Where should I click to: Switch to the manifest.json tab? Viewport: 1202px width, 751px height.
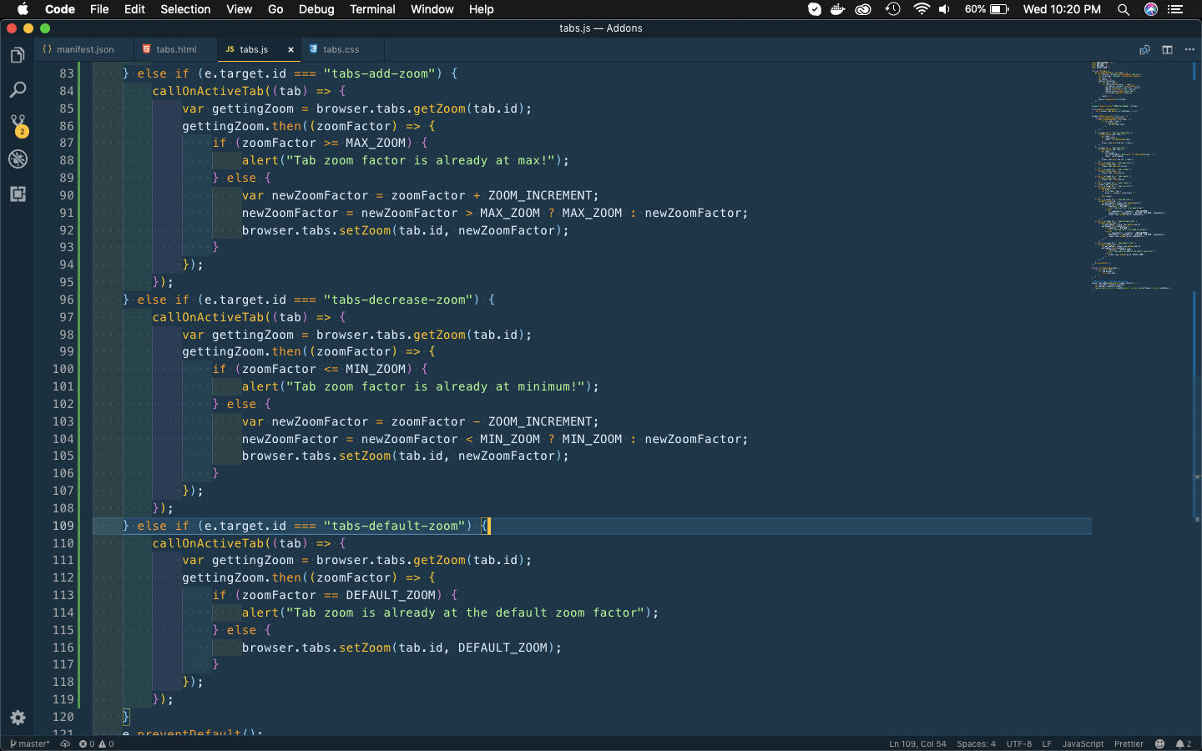click(x=84, y=49)
